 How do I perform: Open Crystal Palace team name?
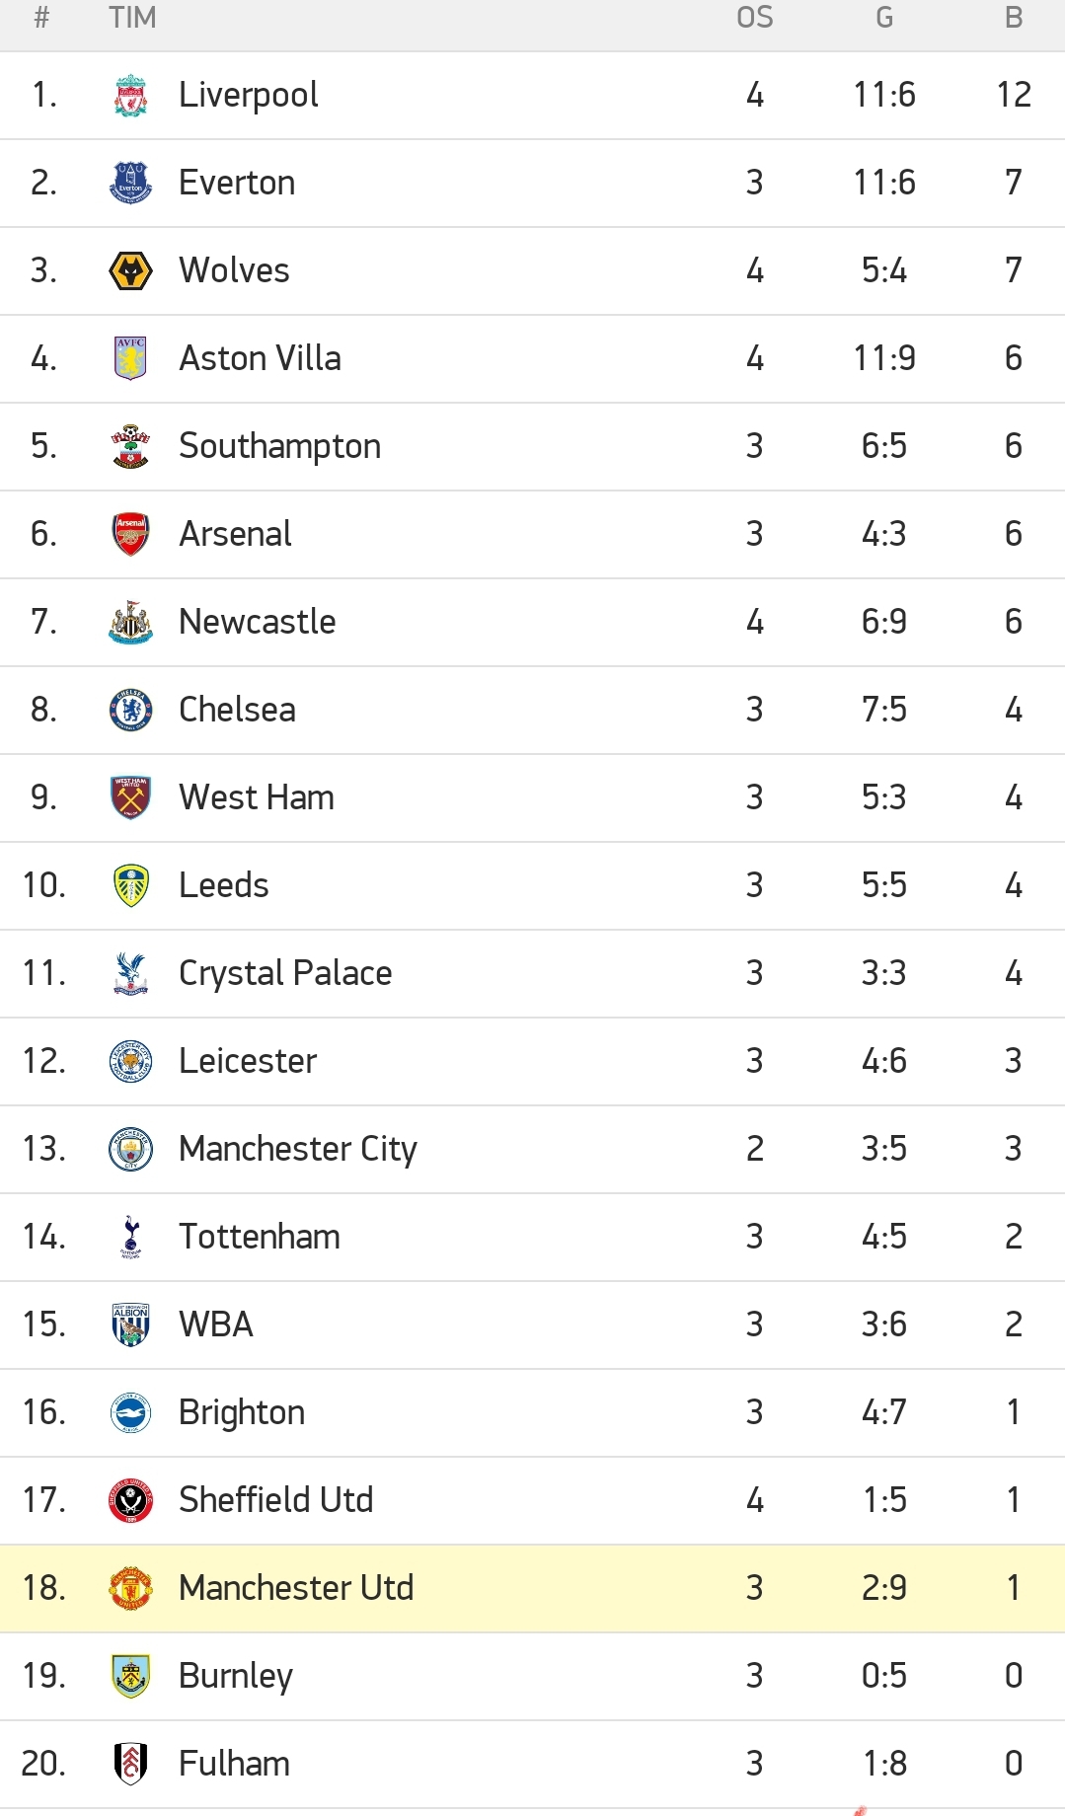[x=285, y=974]
